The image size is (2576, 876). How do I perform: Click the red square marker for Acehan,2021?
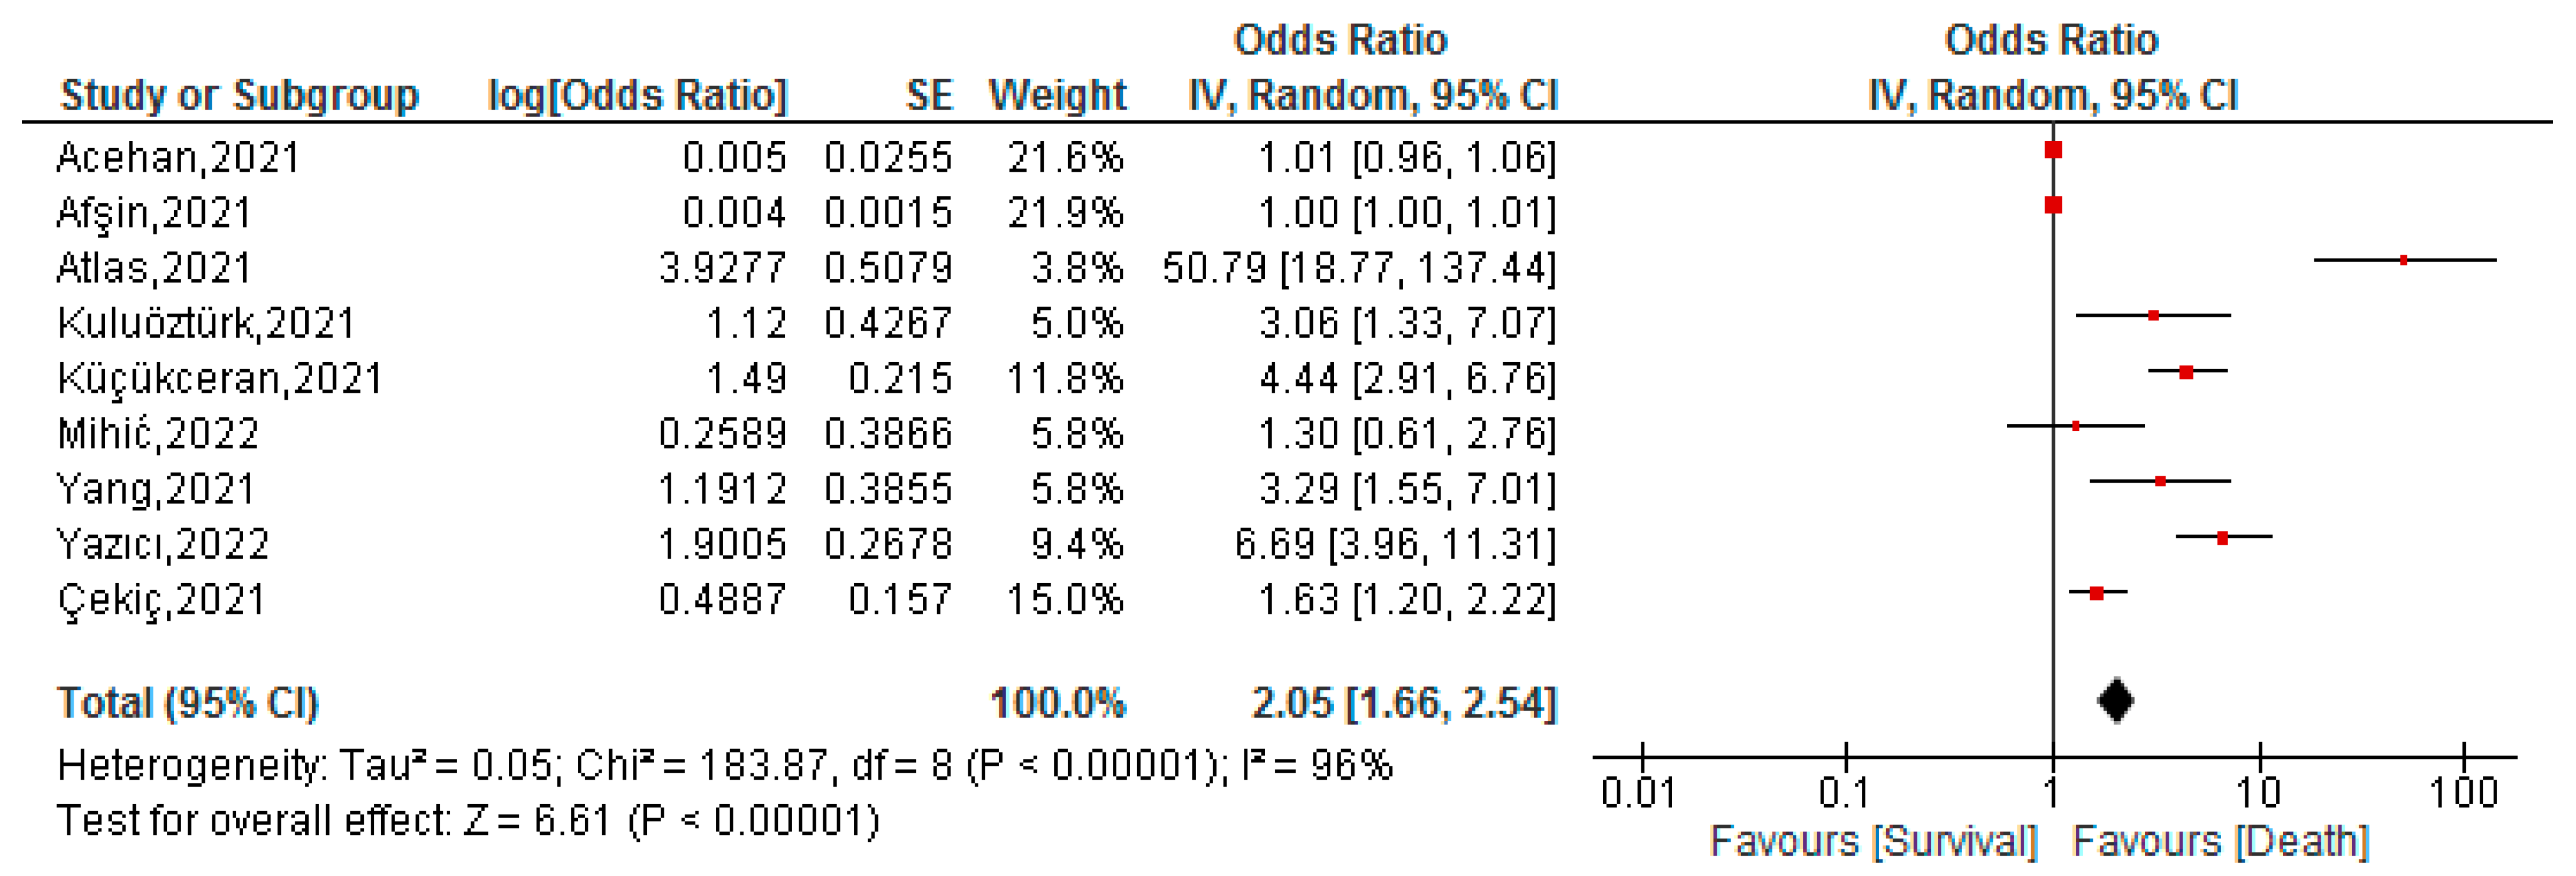pyautogui.click(x=2053, y=150)
